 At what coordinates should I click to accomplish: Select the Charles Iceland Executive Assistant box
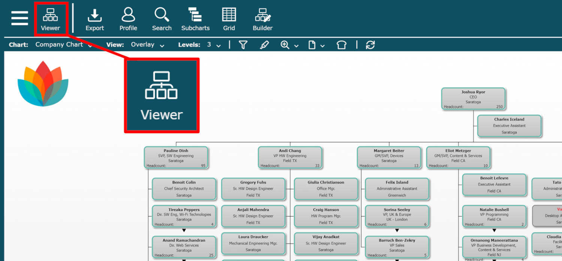tap(509, 126)
